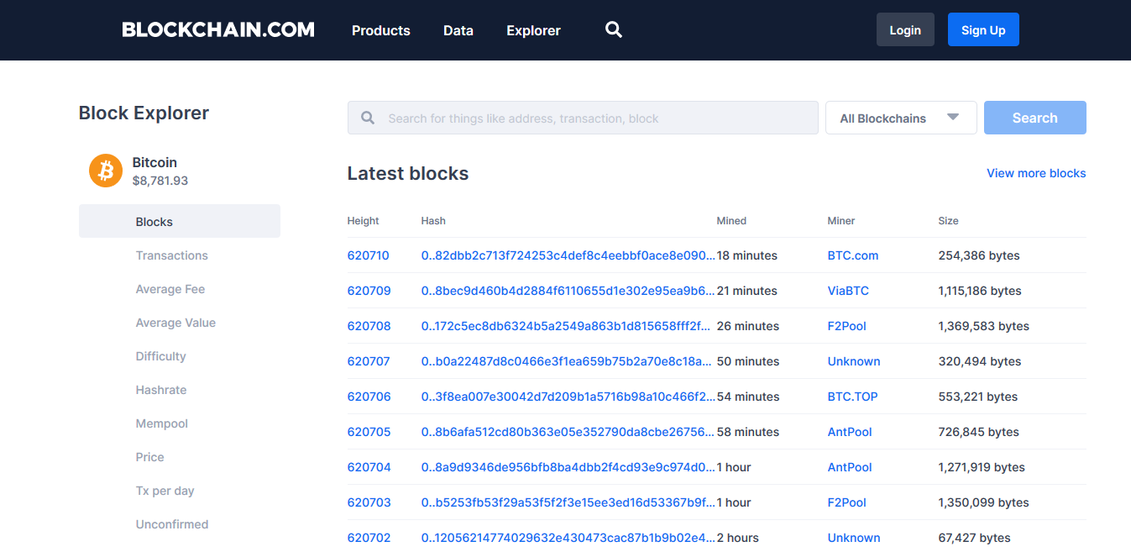
Task: Select Transactions in the sidebar
Action: (x=171, y=255)
